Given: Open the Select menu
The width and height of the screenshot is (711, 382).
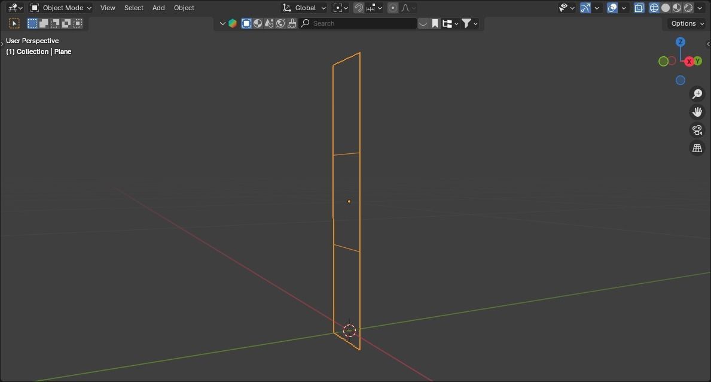Looking at the screenshot, I should pyautogui.click(x=134, y=8).
